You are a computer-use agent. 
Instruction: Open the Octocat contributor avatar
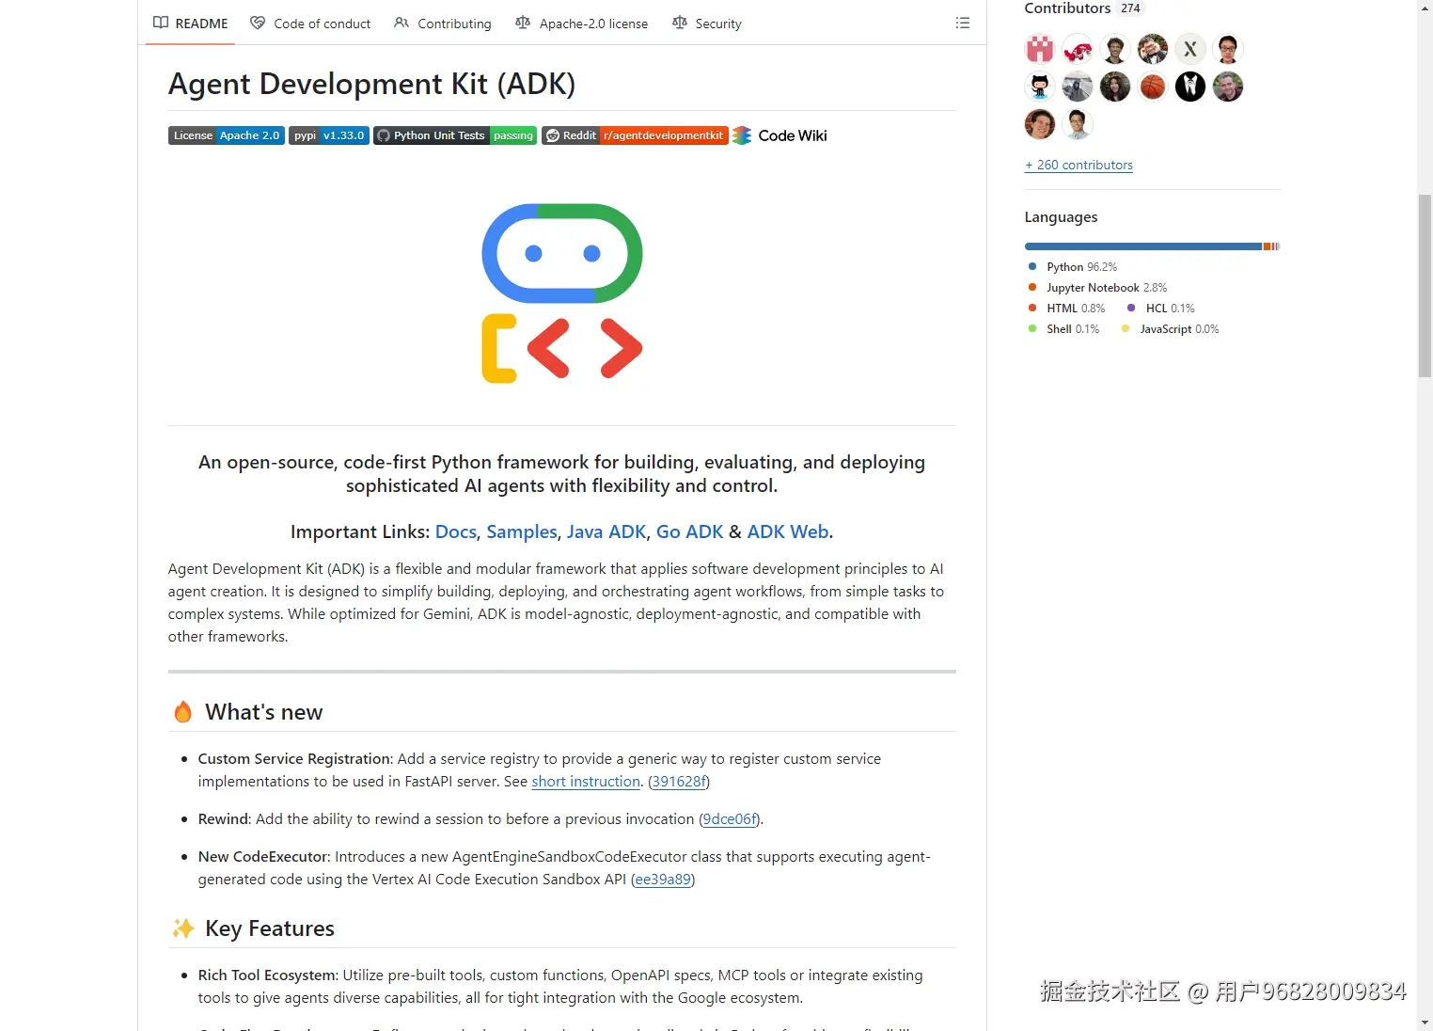pyautogui.click(x=1040, y=87)
